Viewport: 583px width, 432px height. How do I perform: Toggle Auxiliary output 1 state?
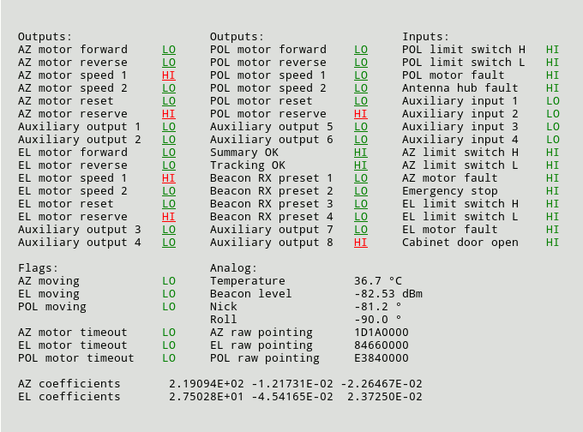pos(168,127)
